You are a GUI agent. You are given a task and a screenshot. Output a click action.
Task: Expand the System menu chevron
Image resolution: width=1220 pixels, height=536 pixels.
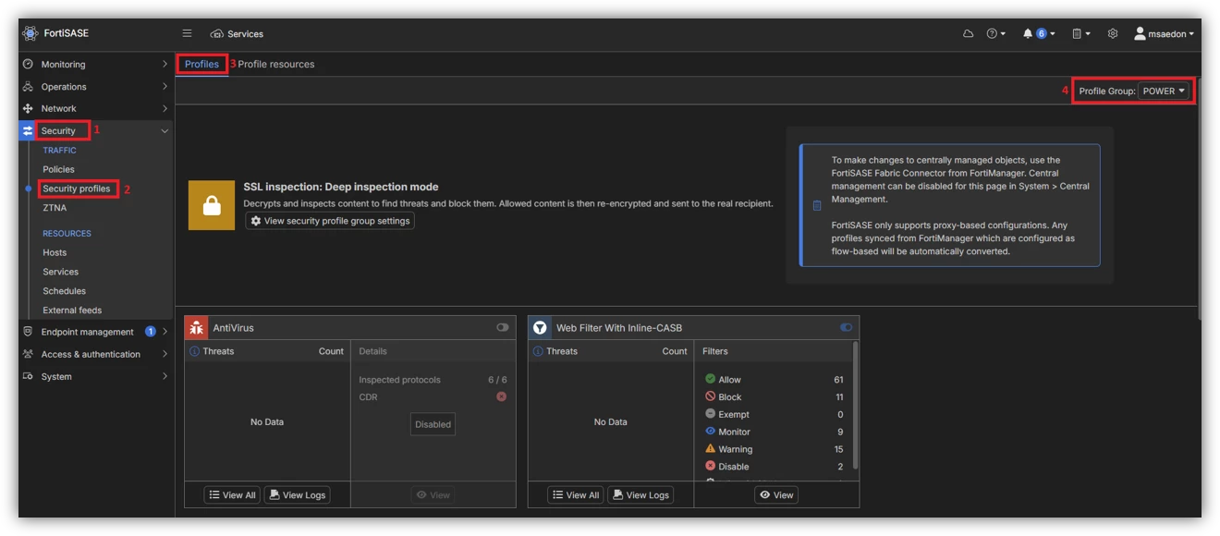click(x=165, y=376)
